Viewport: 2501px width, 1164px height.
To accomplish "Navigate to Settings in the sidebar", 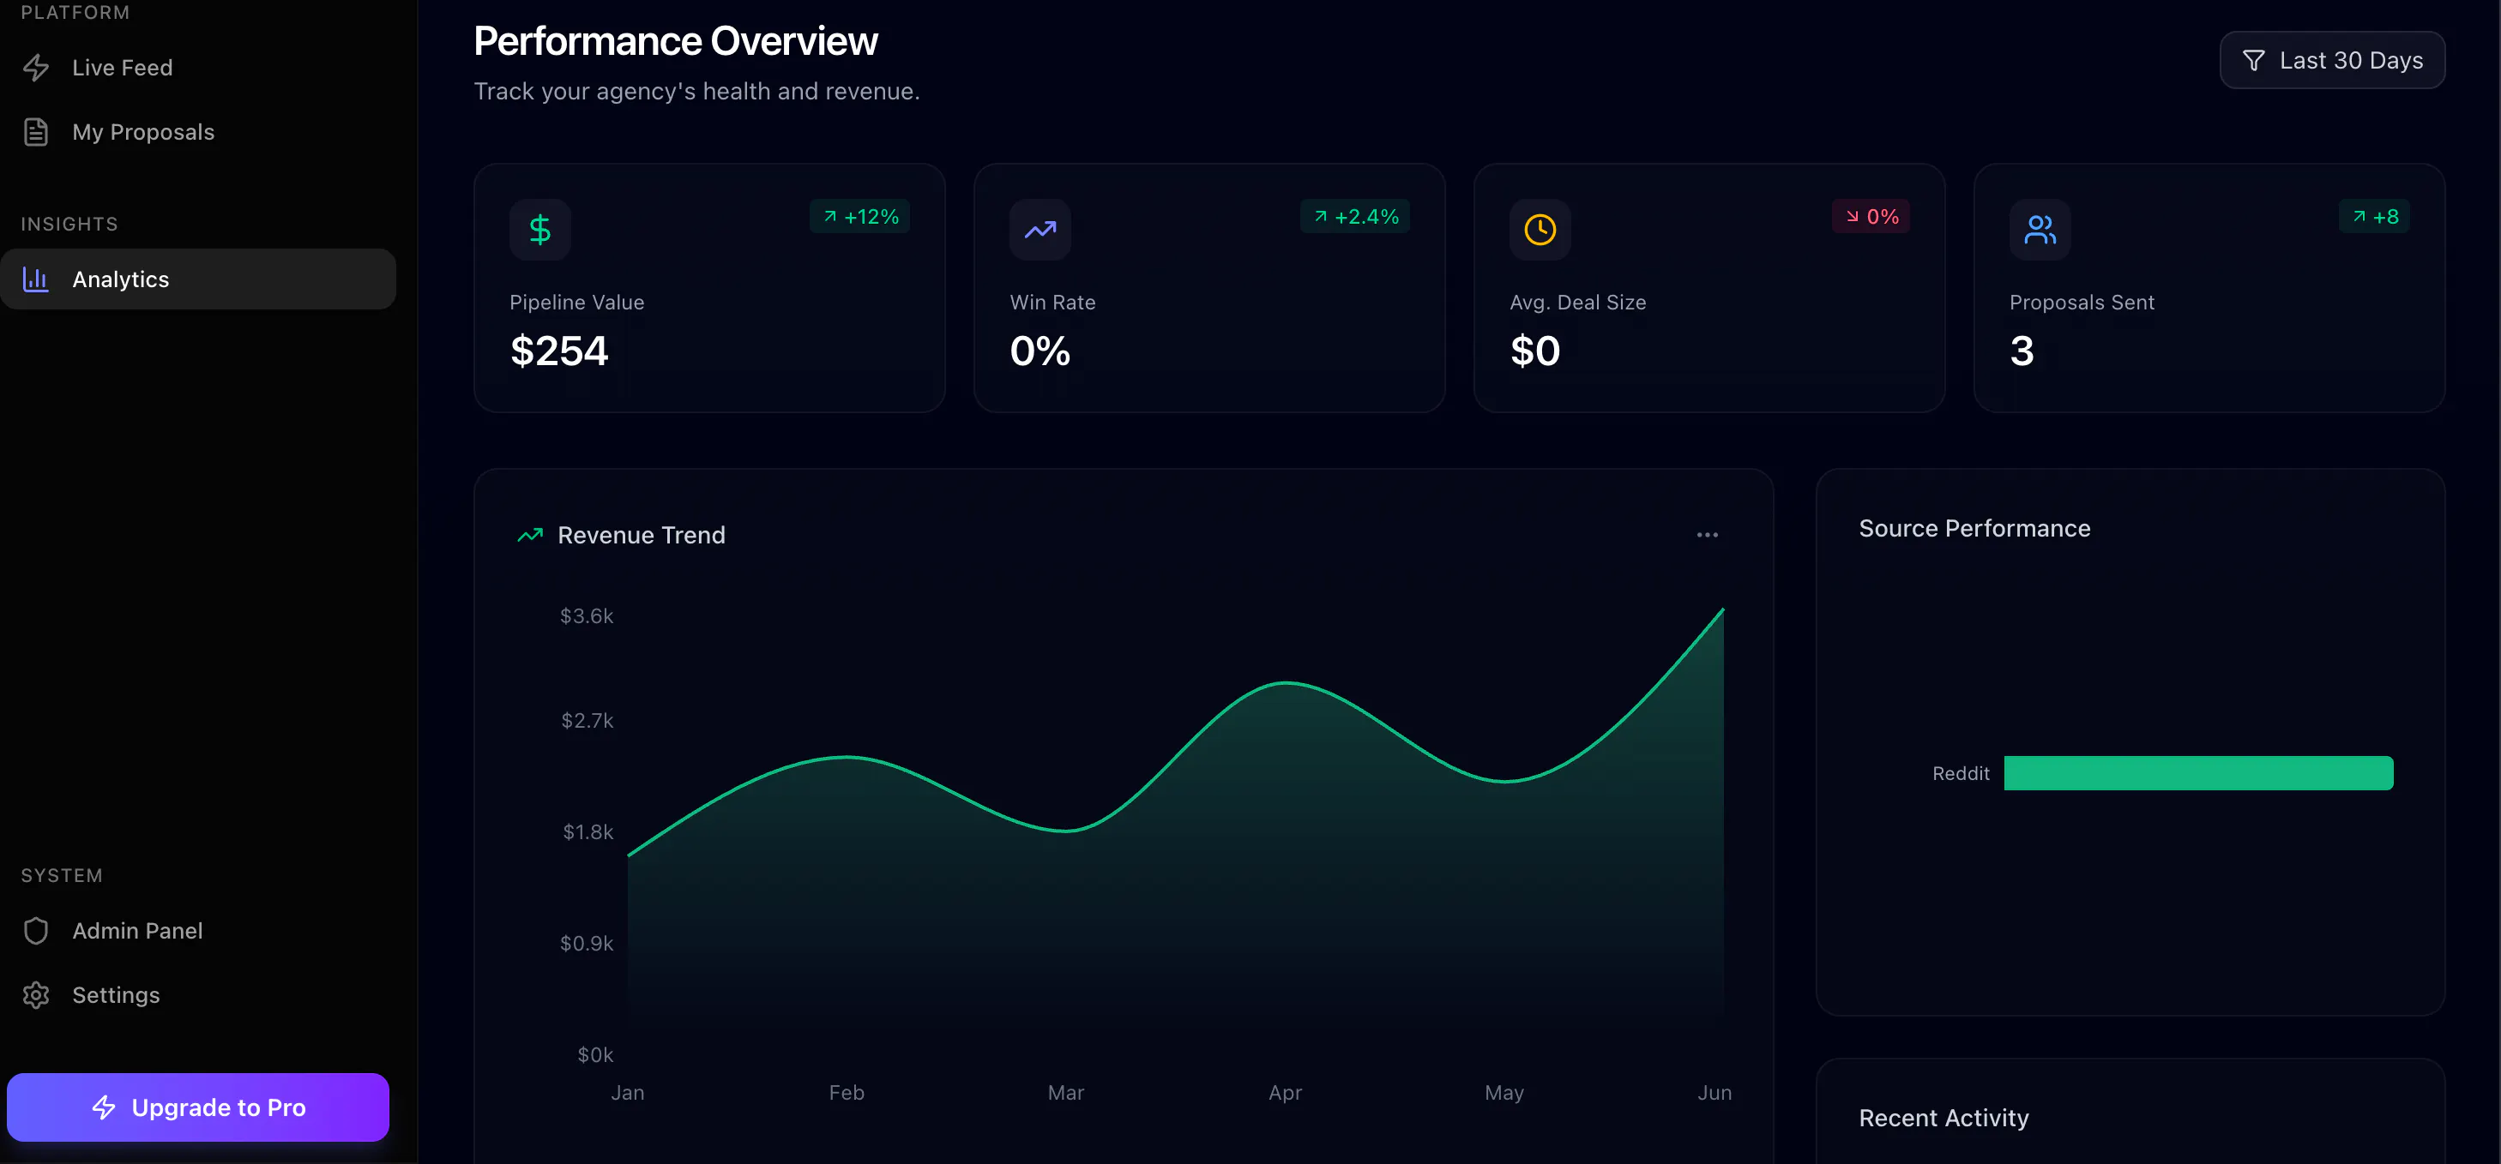I will coord(198,995).
